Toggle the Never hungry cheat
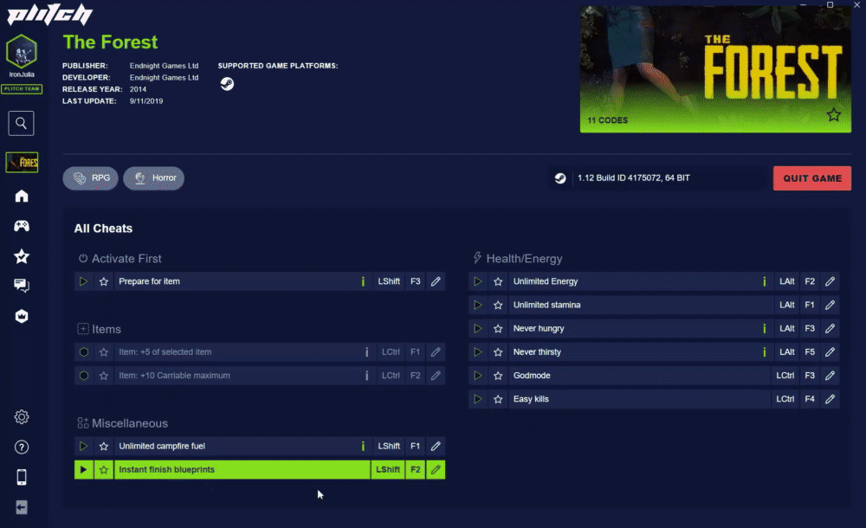Screen dimensions: 866x528 pos(478,329)
